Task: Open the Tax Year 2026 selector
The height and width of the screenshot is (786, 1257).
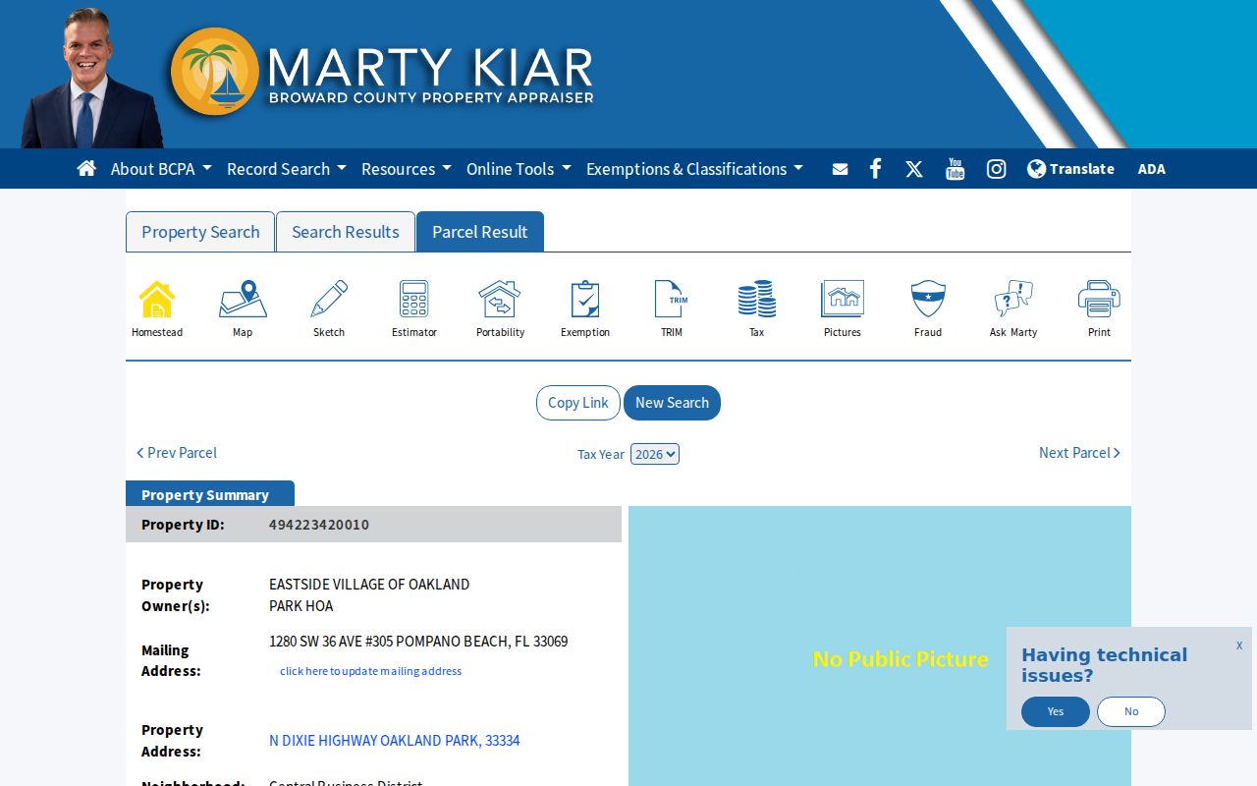Action: coord(655,454)
